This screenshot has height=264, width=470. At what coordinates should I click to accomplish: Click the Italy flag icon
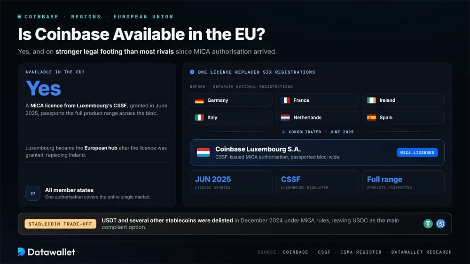coord(199,118)
